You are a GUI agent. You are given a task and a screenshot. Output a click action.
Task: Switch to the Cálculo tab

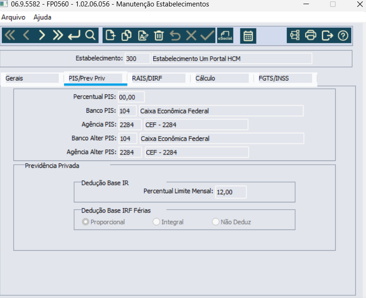[x=222, y=78]
